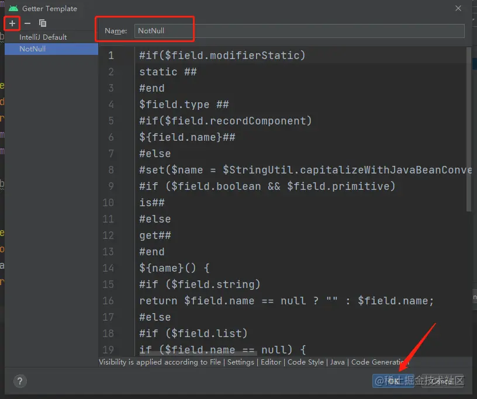The width and height of the screenshot is (477, 399).
Task: Place cursor on '#if ($field.string)' line
Action: (x=200, y=284)
